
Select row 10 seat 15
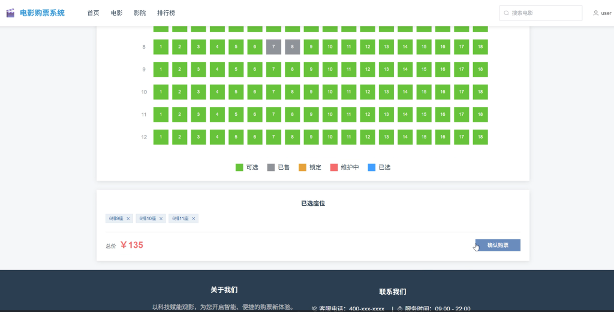(x=424, y=92)
